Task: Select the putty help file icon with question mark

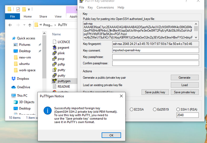Action: tap(54, 70)
